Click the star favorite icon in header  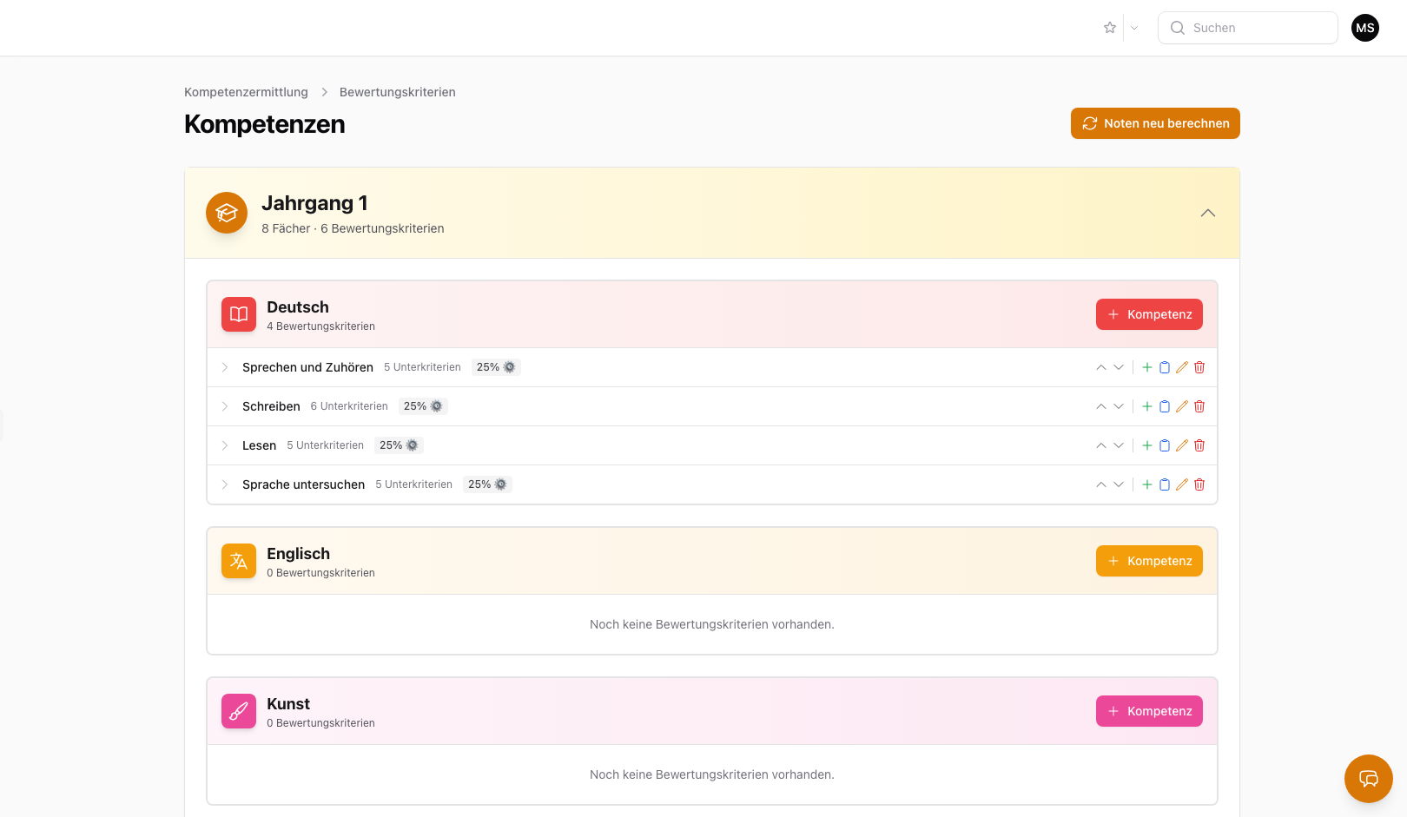coord(1110,28)
